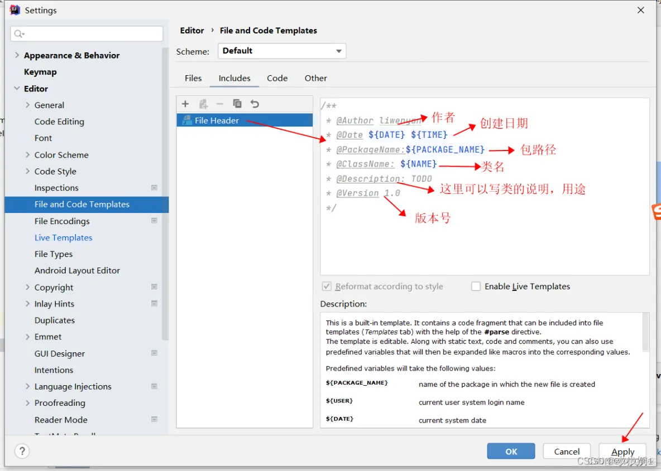Click the Create Child Template File icon
The height and width of the screenshot is (471, 661).
click(203, 104)
